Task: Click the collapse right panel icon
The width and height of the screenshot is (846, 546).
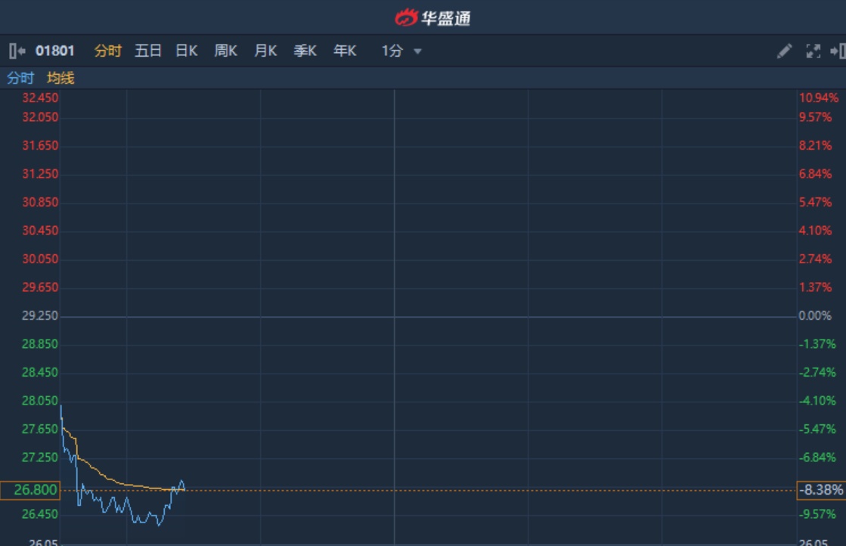Action: [x=837, y=51]
